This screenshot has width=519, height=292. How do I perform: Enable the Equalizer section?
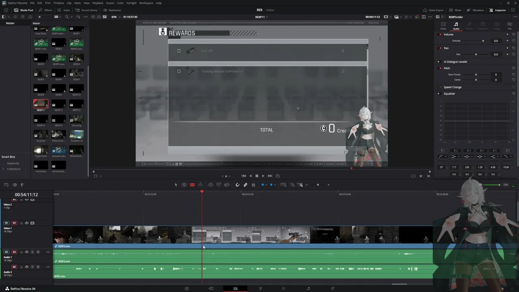coord(439,94)
